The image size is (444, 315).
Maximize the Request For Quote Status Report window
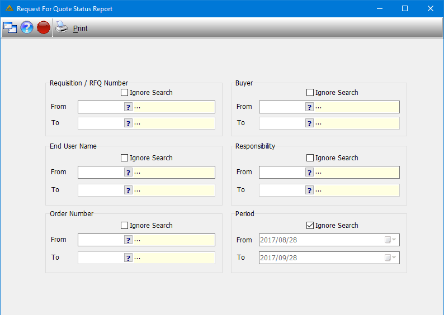405,8
